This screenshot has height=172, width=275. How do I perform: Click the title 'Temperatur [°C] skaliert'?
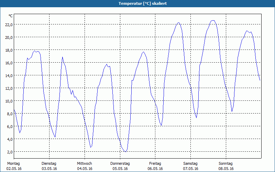(x=143, y=3)
